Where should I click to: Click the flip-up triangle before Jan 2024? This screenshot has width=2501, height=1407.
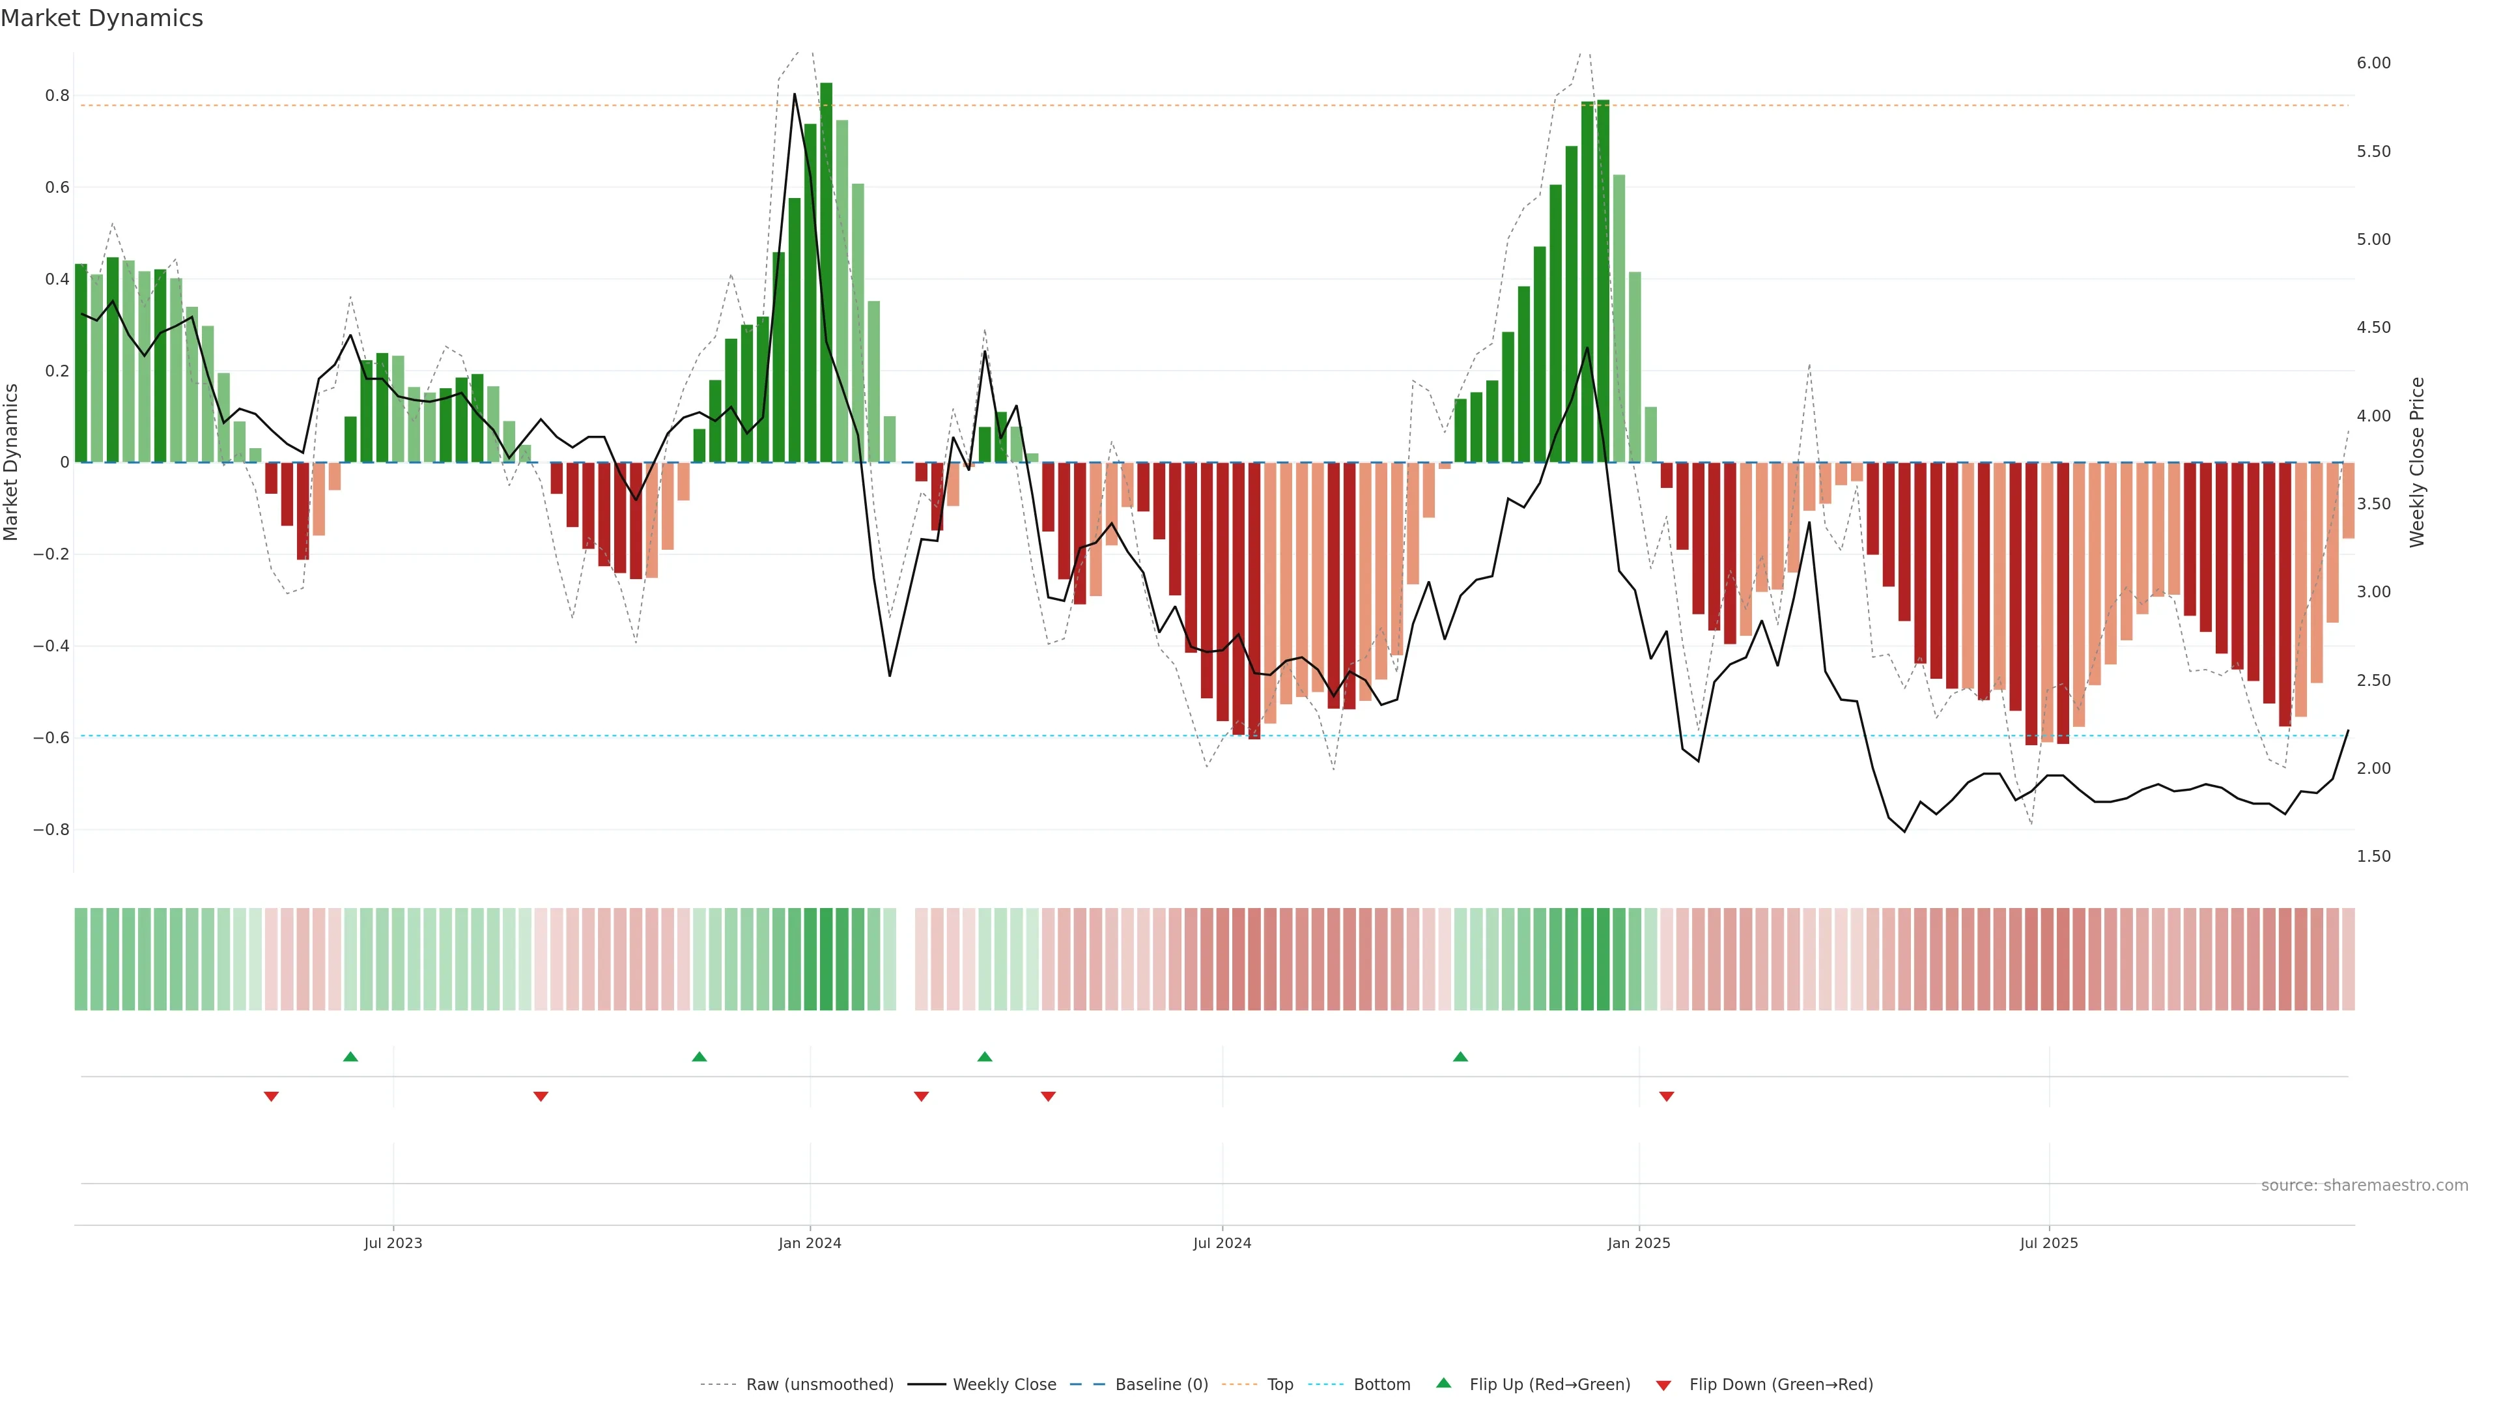point(699,1057)
